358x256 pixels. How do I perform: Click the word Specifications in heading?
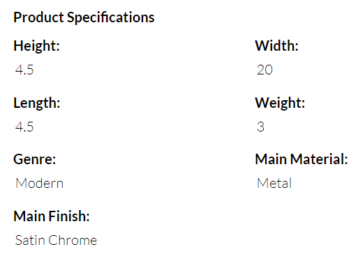click(111, 17)
